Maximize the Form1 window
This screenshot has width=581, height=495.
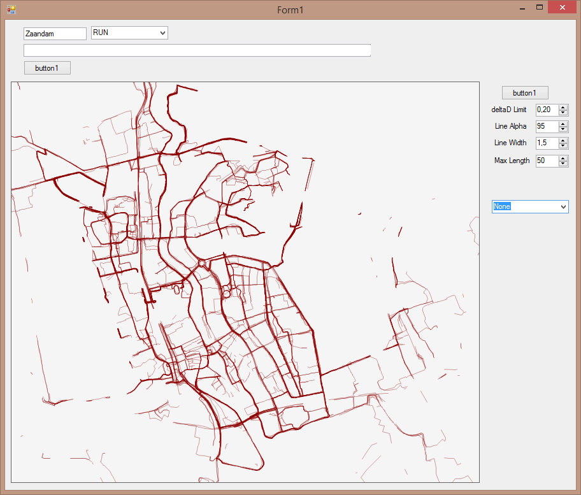(540, 8)
